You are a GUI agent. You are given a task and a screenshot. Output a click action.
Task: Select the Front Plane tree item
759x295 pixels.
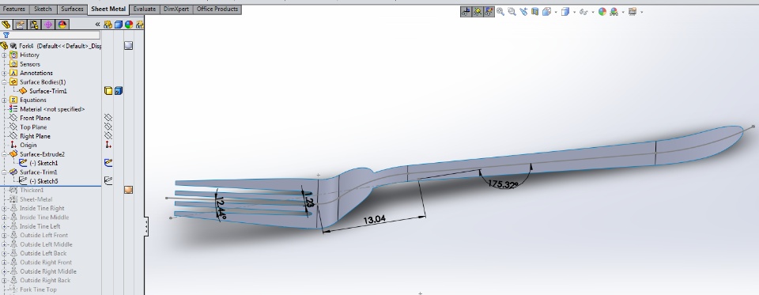coord(35,118)
